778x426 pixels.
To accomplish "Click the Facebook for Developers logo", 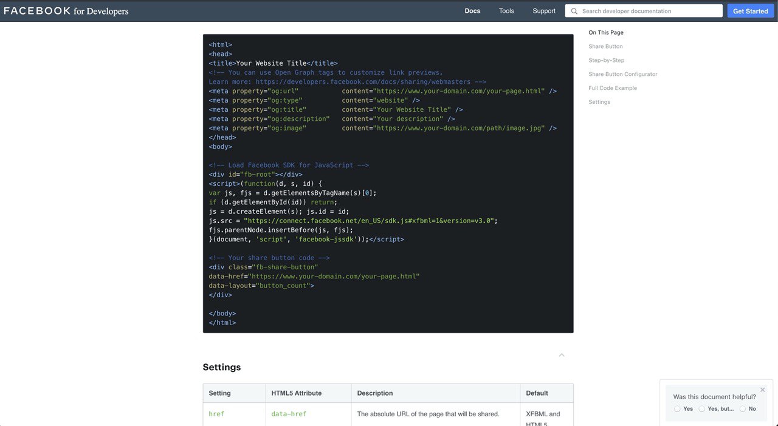I will (x=66, y=11).
